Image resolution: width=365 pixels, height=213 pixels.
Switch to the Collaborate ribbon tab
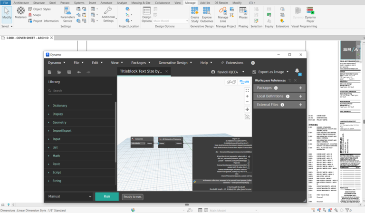pos(162,3)
